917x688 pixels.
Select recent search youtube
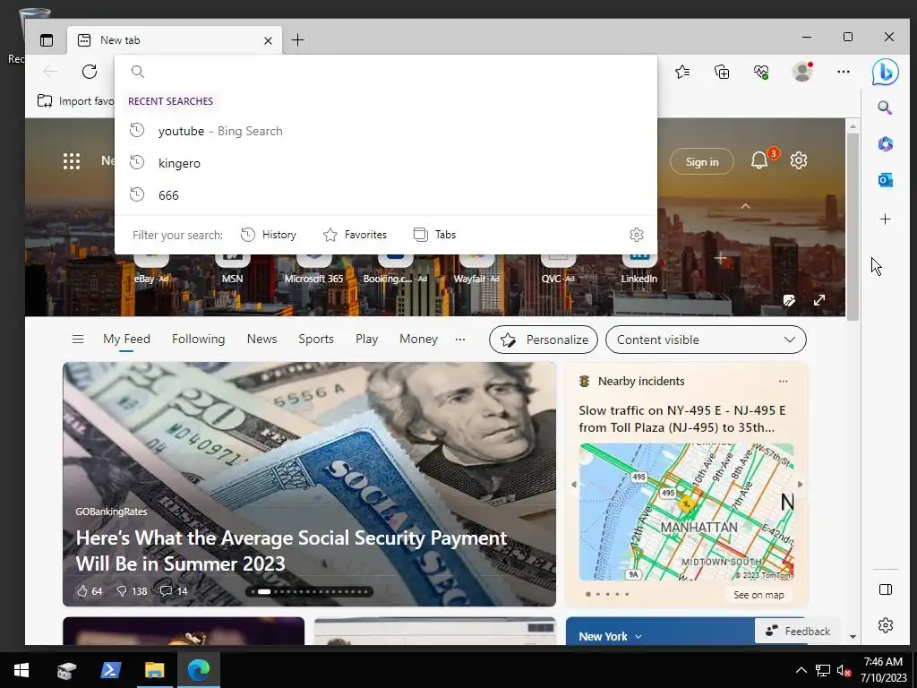[x=386, y=131]
